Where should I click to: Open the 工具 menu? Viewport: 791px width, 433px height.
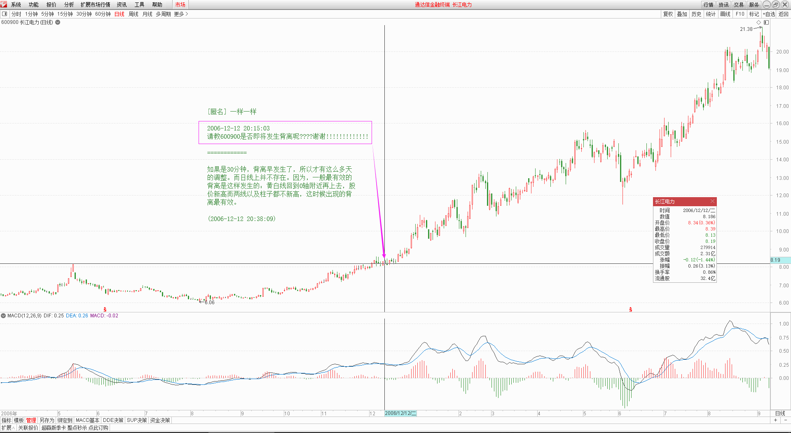pos(139,5)
